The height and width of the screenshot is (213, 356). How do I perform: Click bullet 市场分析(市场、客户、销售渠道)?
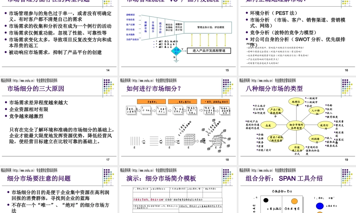coord(298,23)
